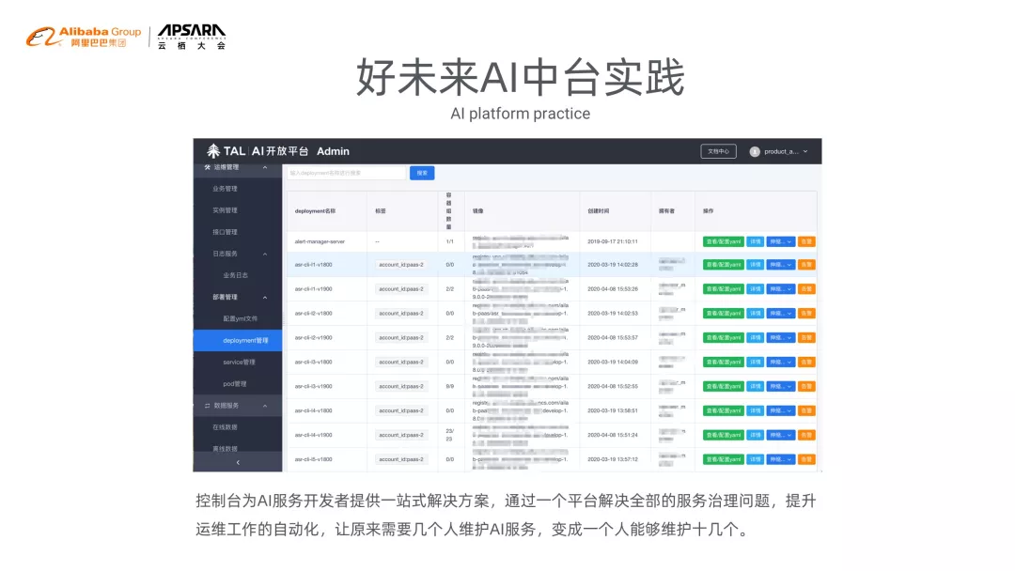This screenshot has height=571, width=1015.
Task: Click orange 告警 for asr-cli-l3-v1900
Action: 806,386
